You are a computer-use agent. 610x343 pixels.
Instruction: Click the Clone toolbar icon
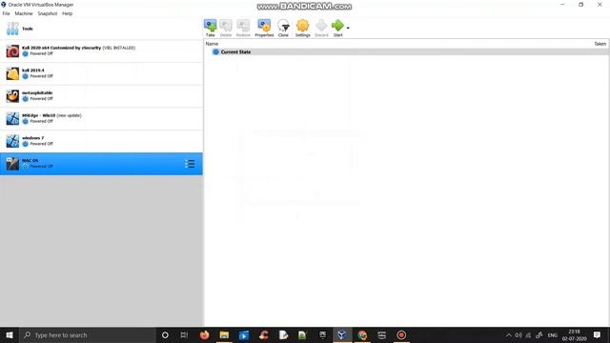283,28
